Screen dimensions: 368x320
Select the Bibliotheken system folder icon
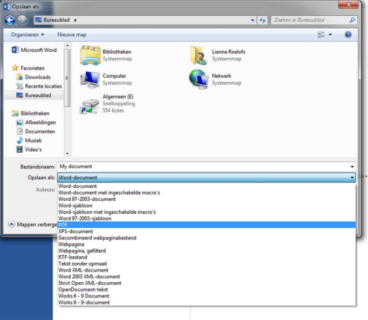[x=90, y=56]
